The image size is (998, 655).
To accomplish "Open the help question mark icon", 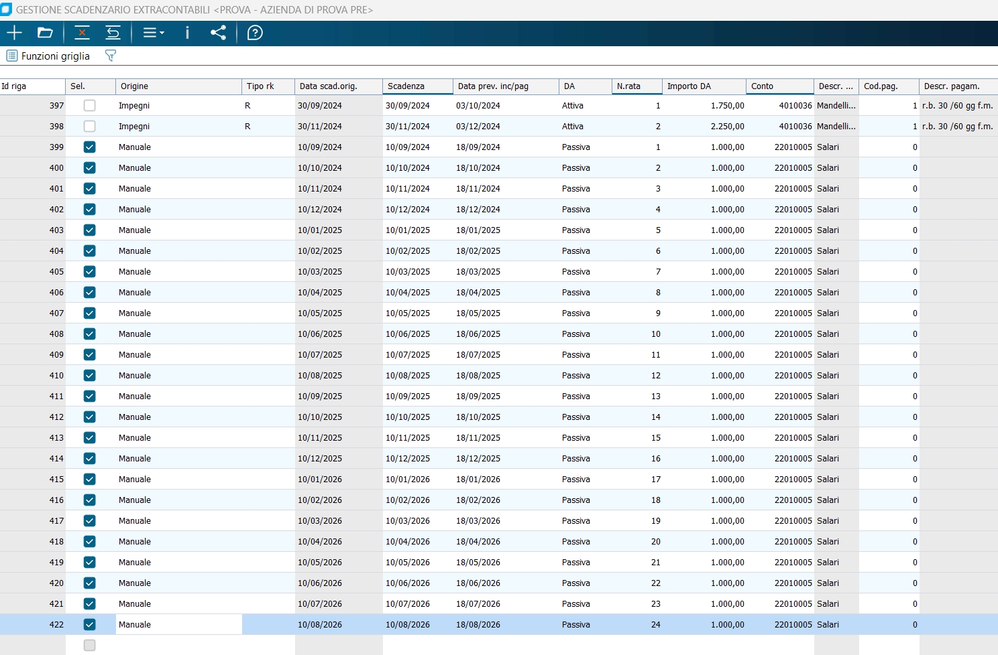I will [x=255, y=33].
